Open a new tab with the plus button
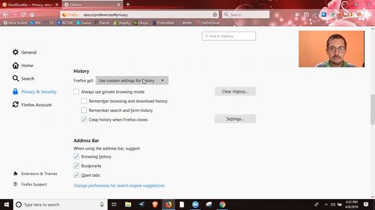 (x=128, y=4)
